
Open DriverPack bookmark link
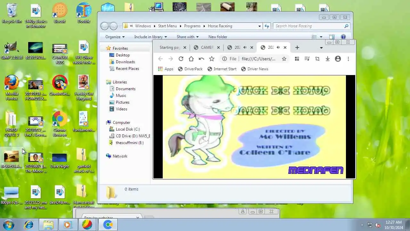tap(190, 69)
